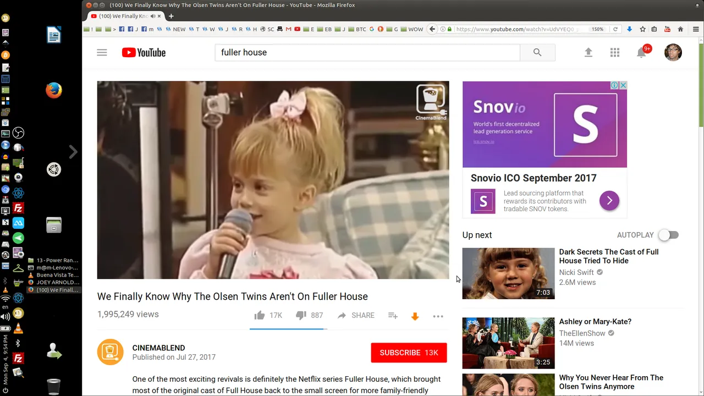This screenshot has height=396, width=704.
Task: Go to YouTube home via logo
Action: tap(144, 52)
